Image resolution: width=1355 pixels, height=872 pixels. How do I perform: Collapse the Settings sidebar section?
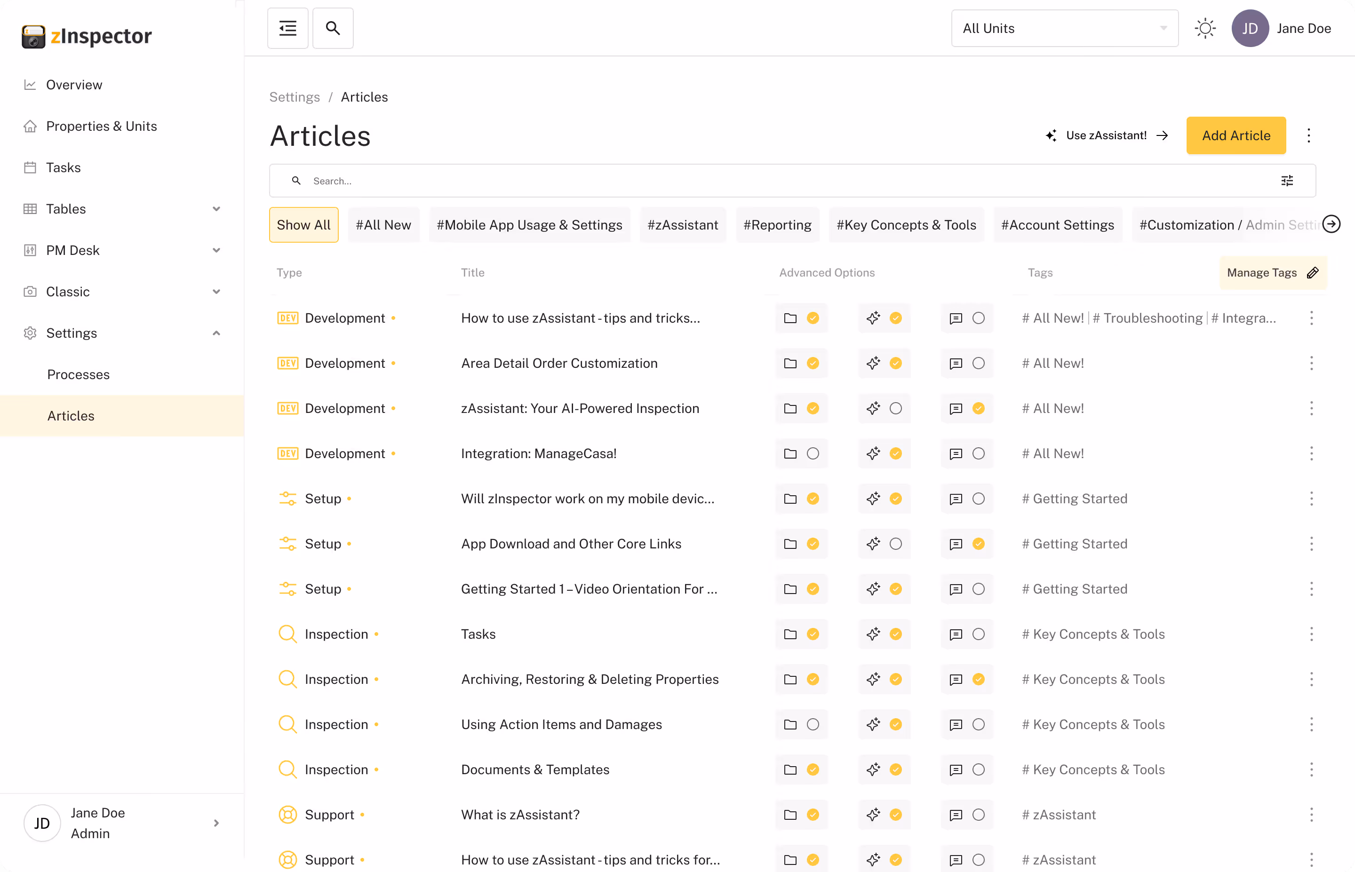pos(216,333)
